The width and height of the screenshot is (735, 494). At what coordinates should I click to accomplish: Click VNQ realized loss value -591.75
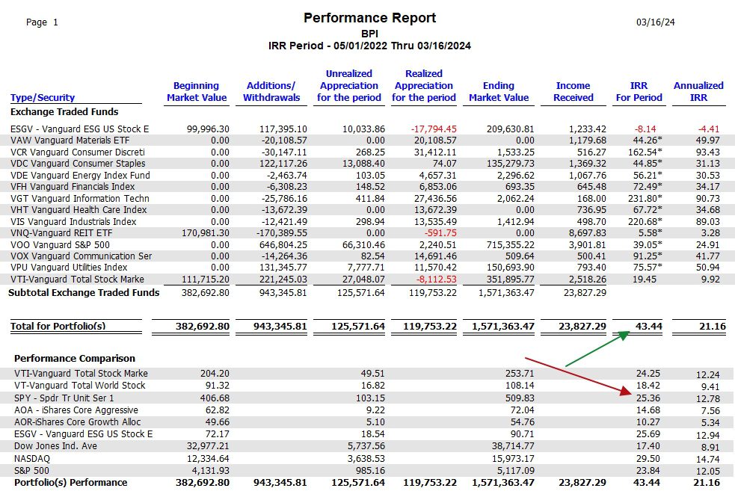[440, 233]
